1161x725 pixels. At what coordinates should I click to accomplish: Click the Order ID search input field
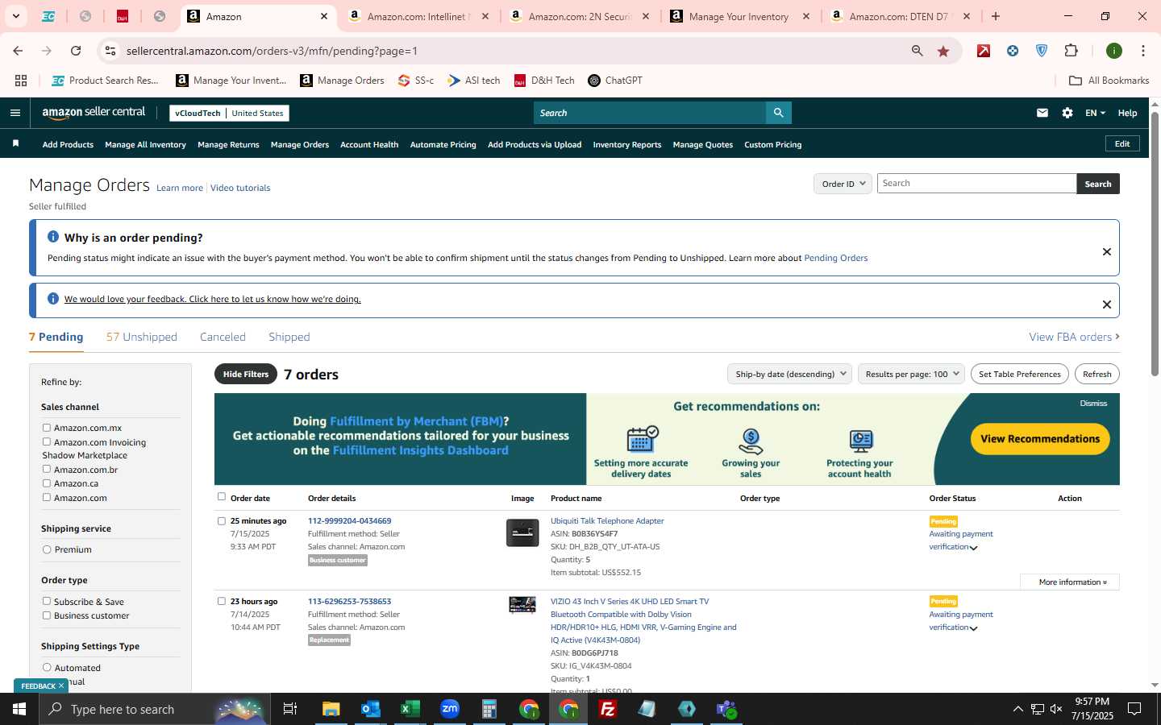[976, 184]
